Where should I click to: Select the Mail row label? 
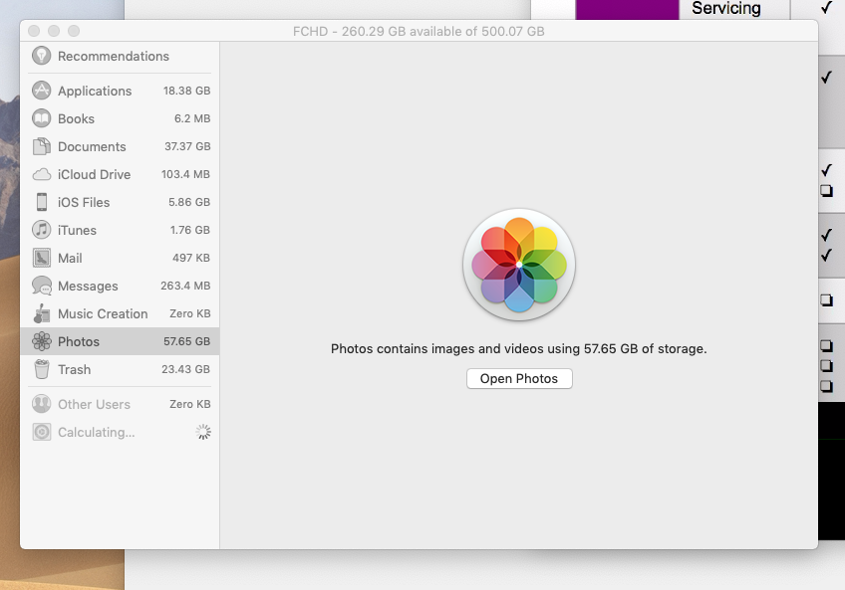click(x=70, y=259)
